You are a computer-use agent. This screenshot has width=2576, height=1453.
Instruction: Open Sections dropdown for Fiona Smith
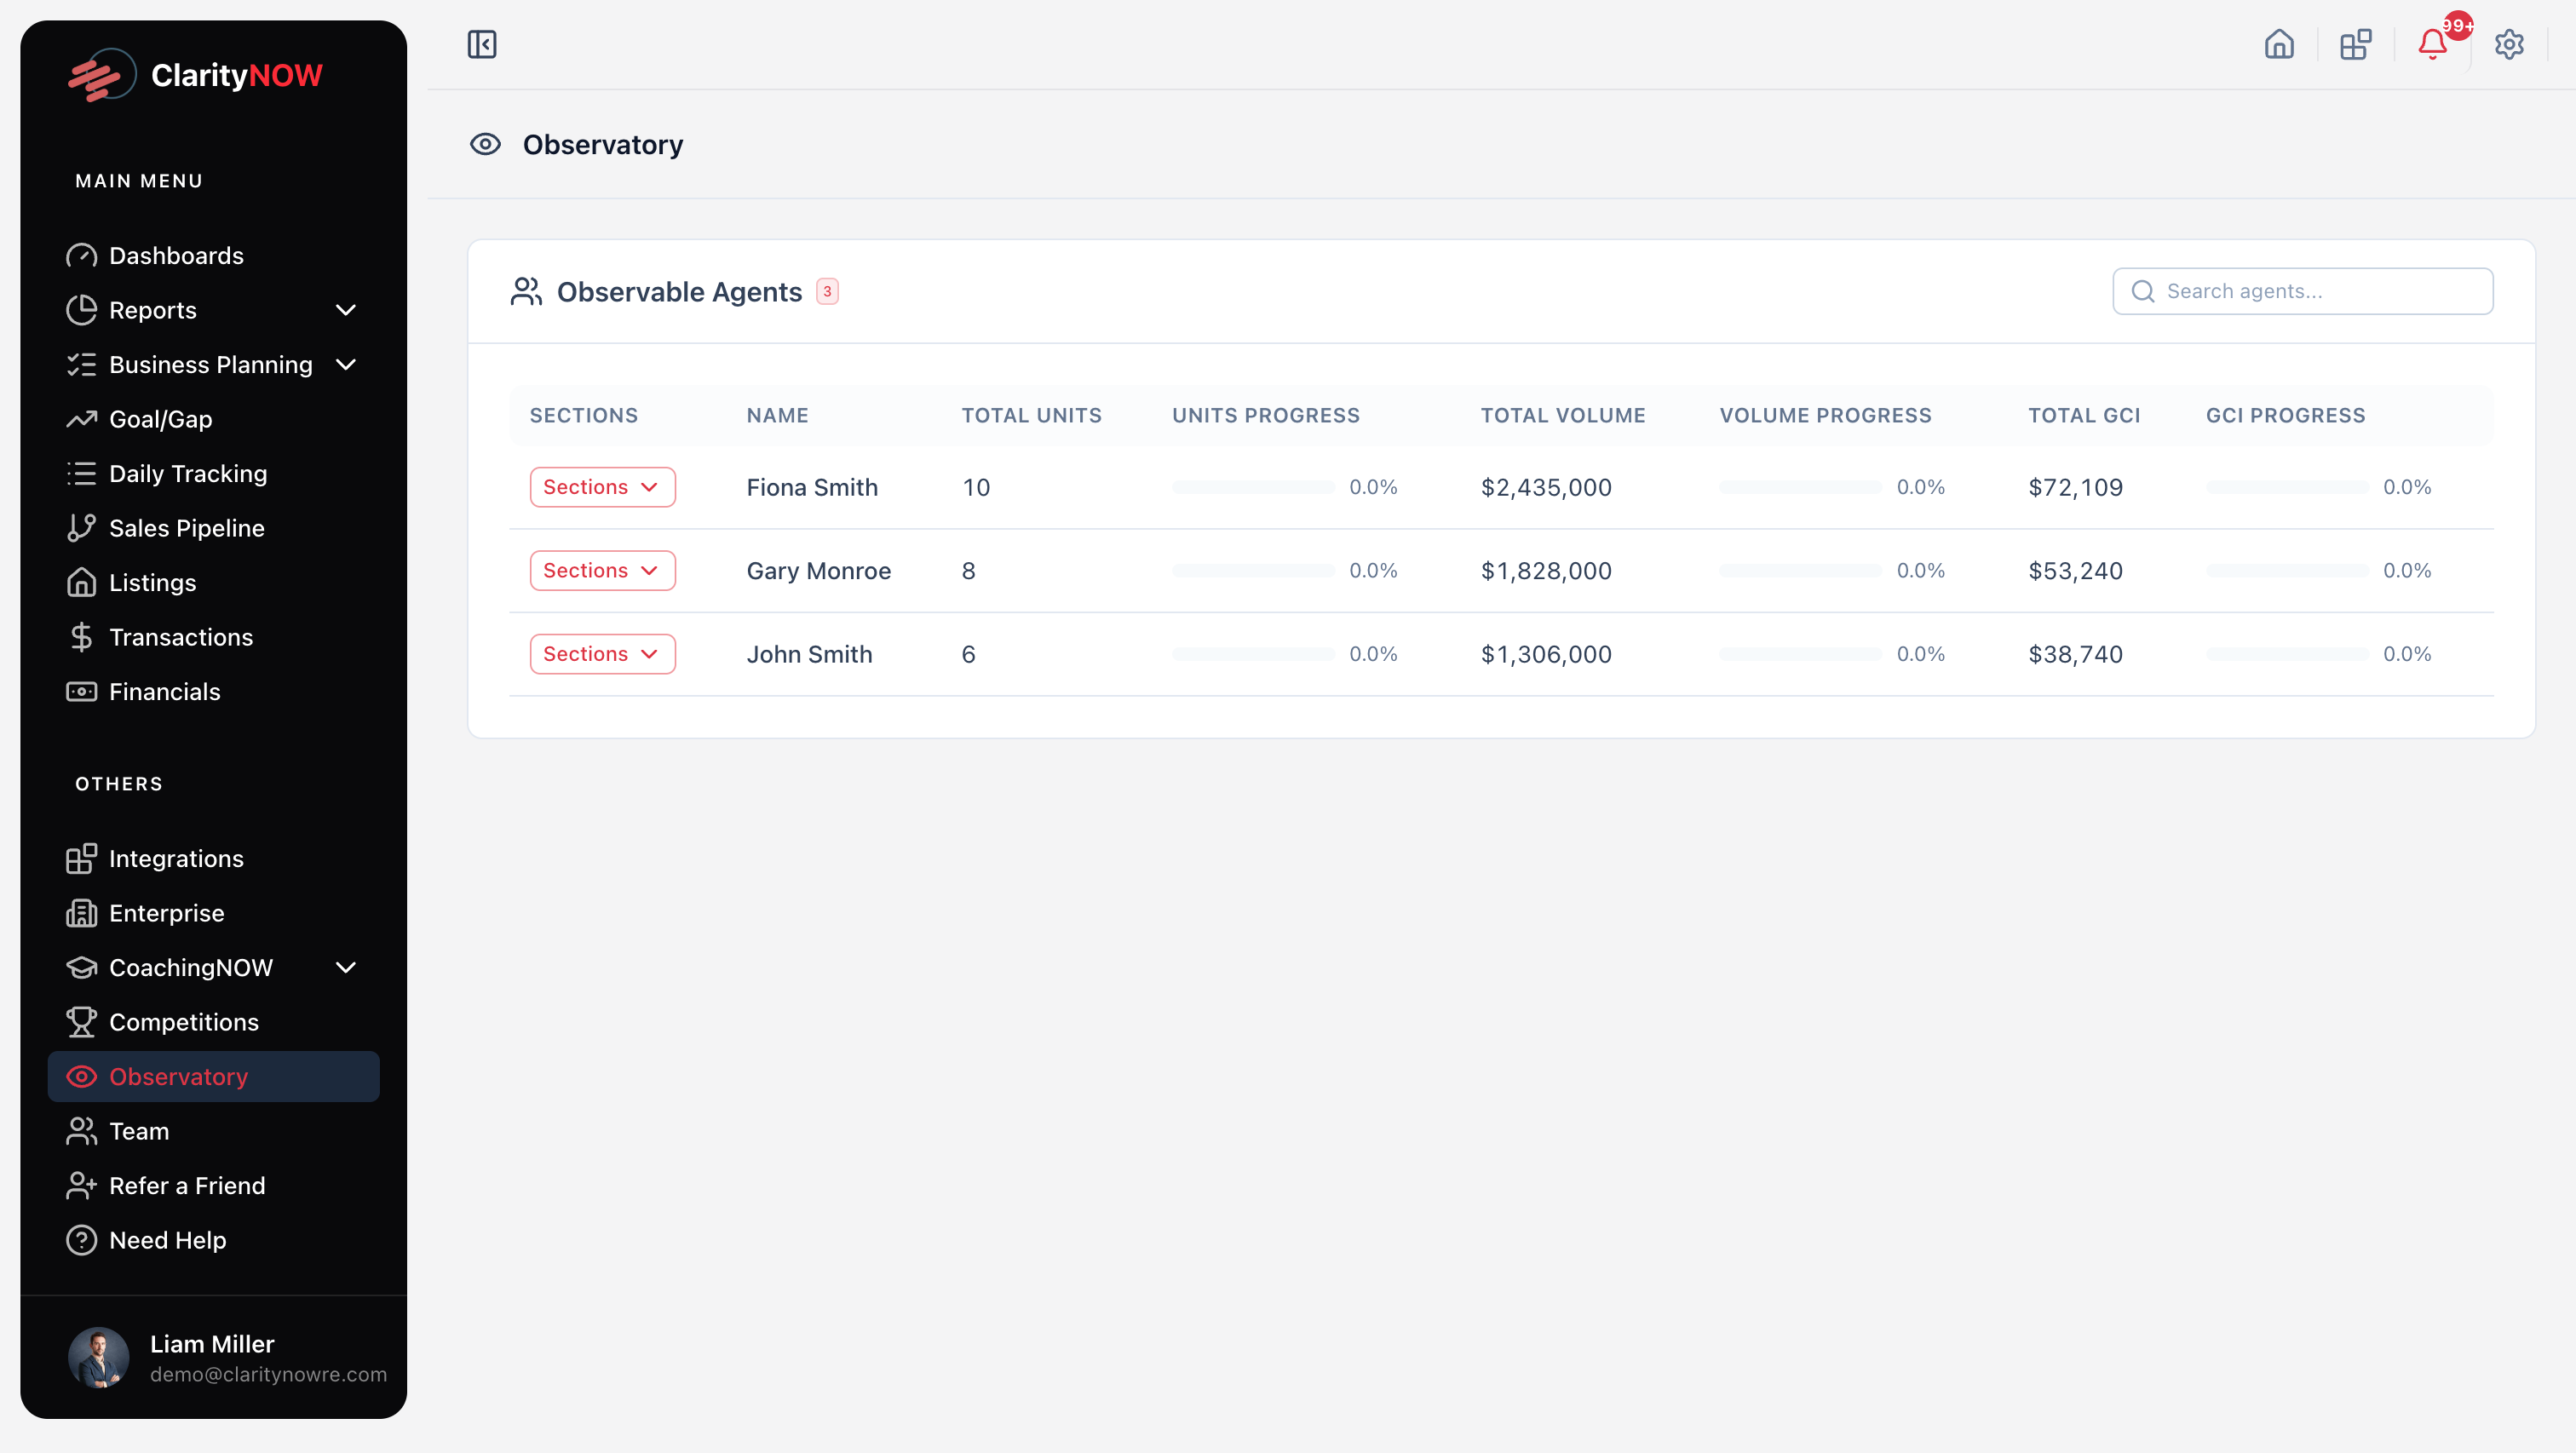602,487
